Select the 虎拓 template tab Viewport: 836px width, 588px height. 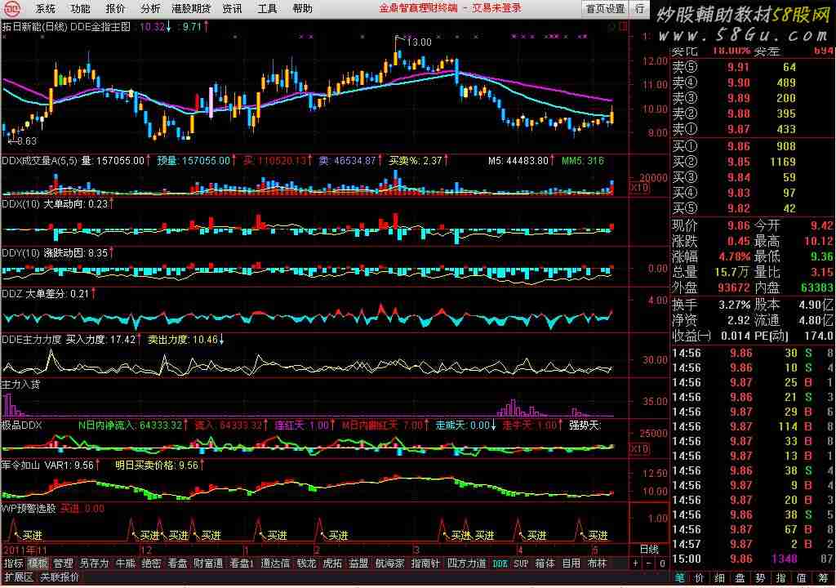pyautogui.click(x=332, y=563)
